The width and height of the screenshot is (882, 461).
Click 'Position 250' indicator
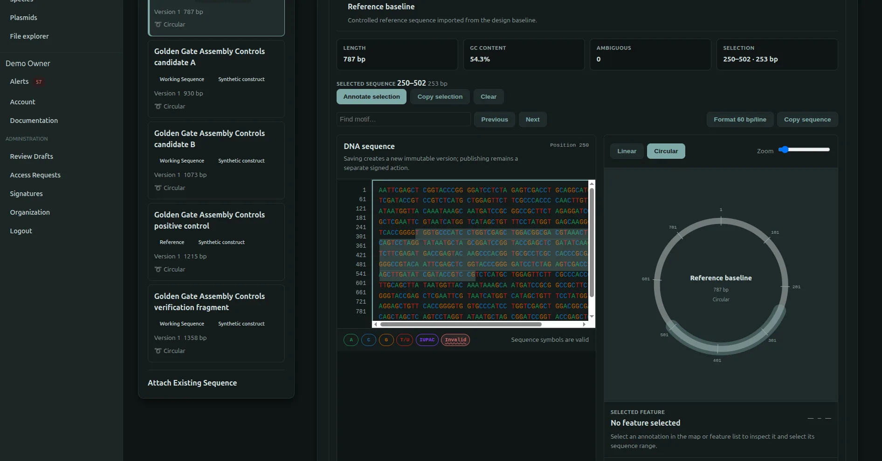569,145
